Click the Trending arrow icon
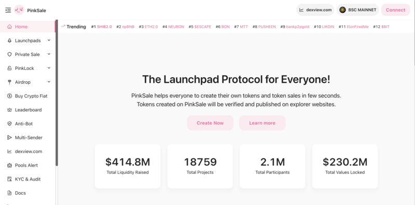 pos(63,26)
